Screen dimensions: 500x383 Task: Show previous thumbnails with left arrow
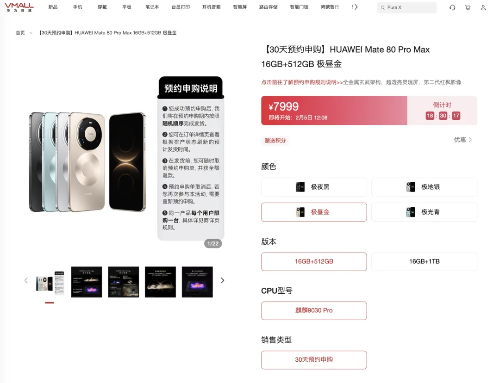tap(26, 280)
